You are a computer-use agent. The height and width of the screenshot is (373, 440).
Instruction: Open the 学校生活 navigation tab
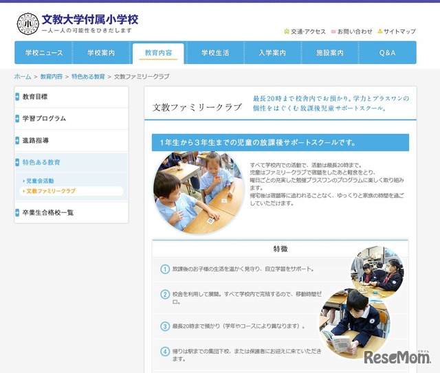coord(215,53)
